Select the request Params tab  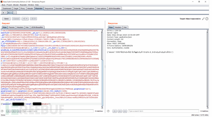(12, 27)
